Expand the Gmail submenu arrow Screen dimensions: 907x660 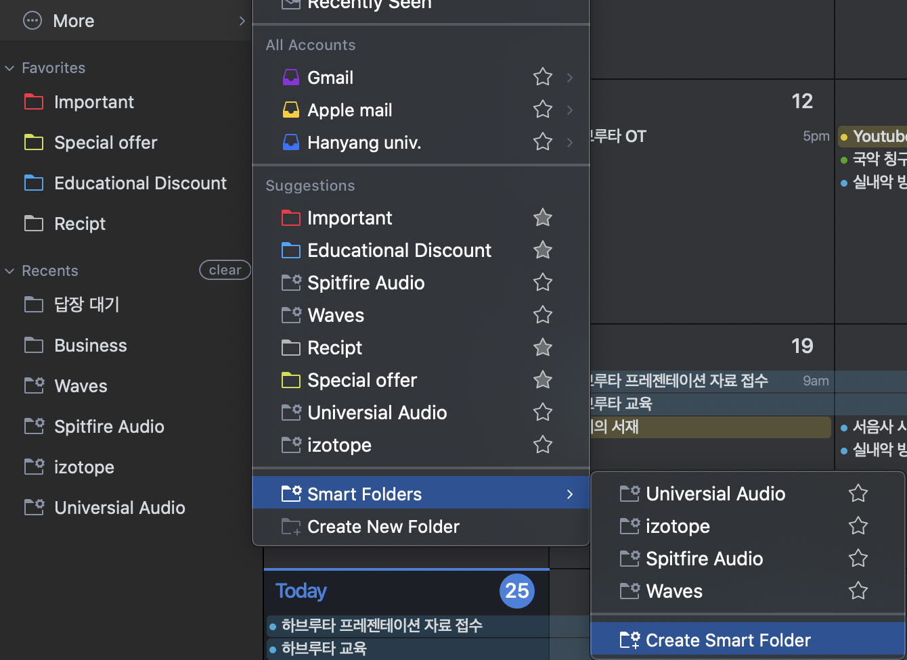[570, 78]
